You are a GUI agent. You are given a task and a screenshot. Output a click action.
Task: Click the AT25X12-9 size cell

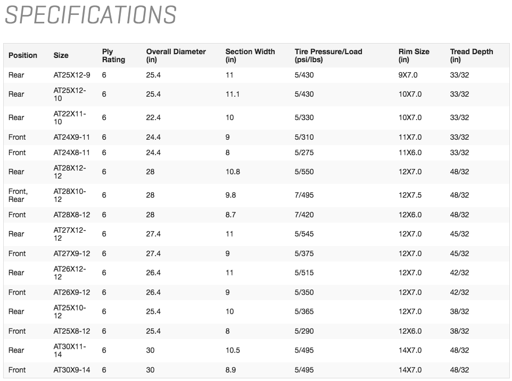(72, 75)
